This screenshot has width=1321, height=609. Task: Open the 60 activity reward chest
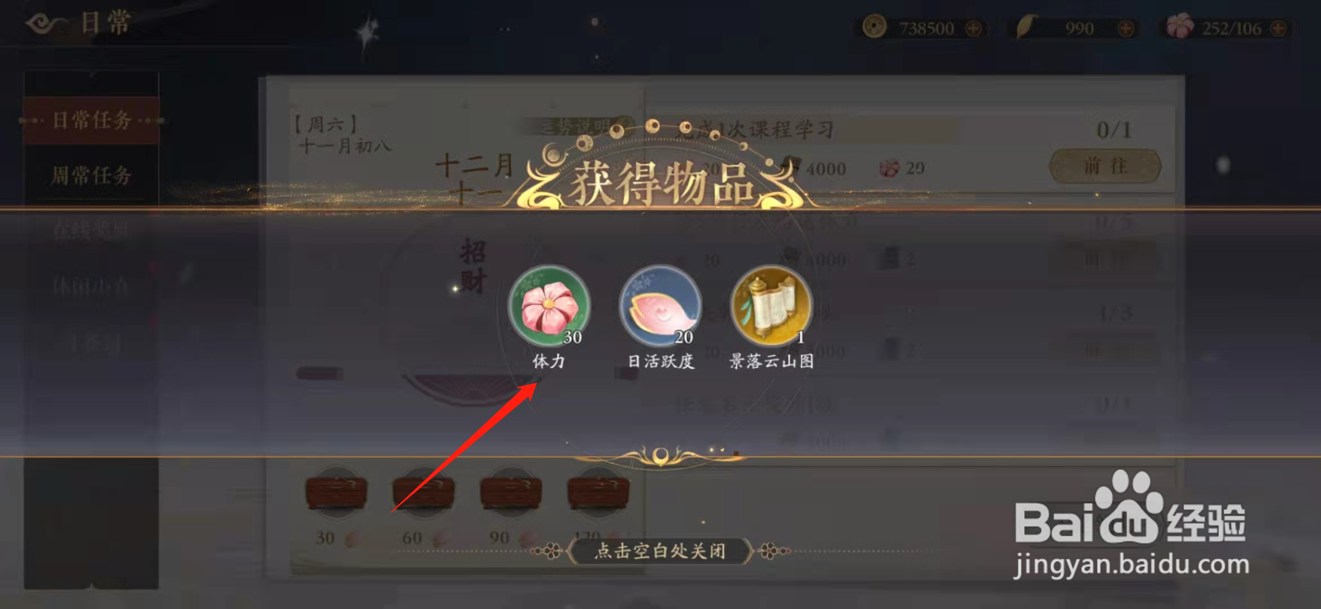pyautogui.click(x=423, y=492)
